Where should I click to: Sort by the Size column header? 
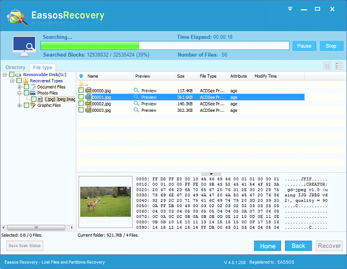pos(186,76)
